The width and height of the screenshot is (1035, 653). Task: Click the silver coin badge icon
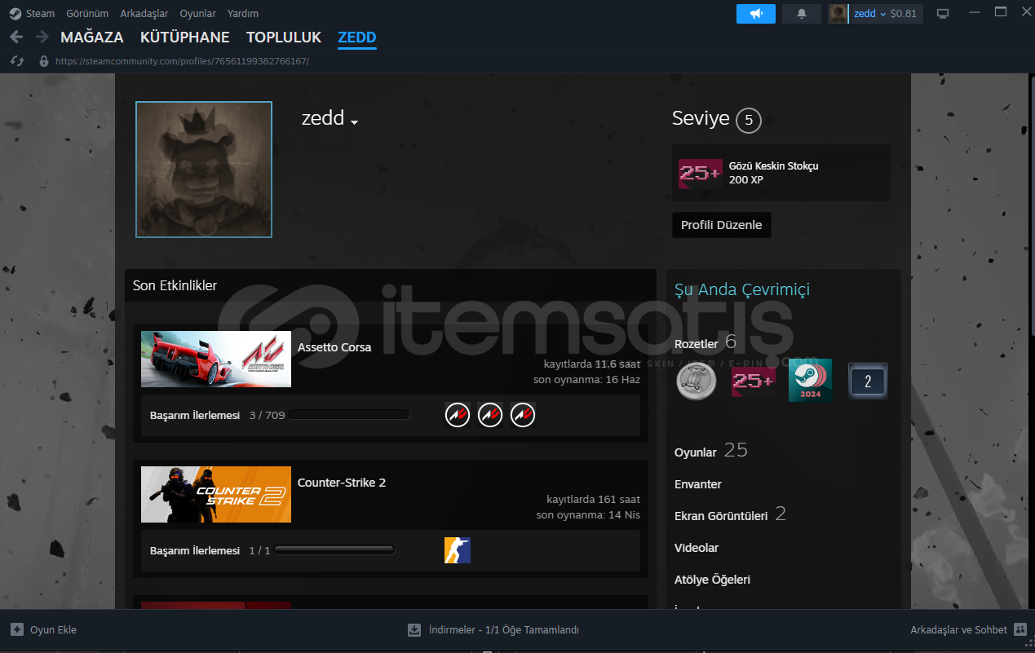(x=697, y=381)
